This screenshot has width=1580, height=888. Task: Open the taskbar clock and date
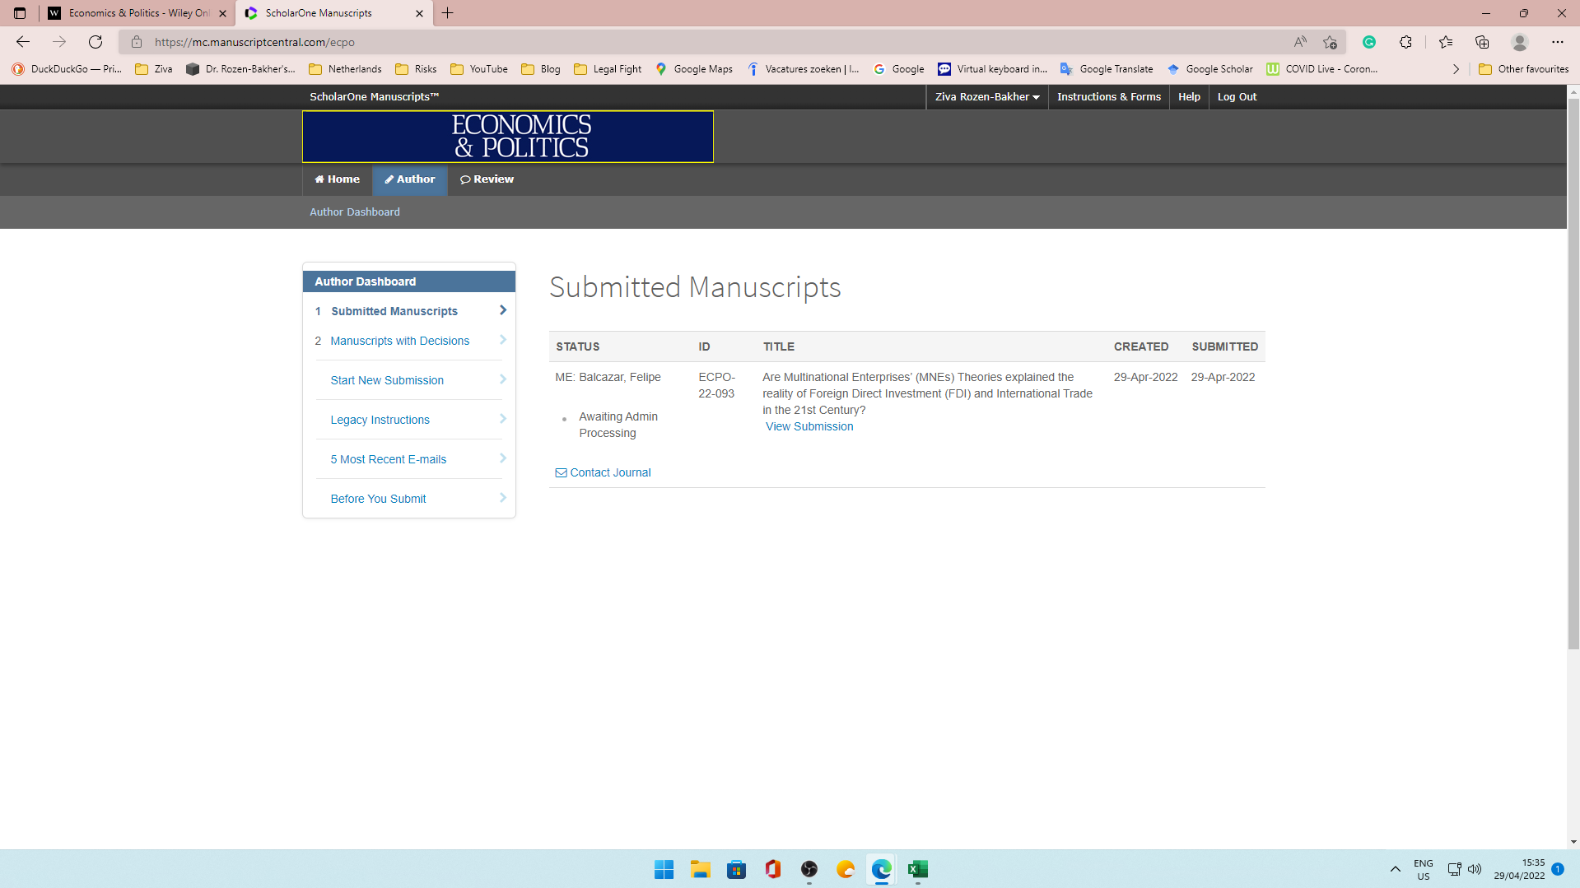coord(1520,869)
